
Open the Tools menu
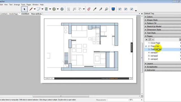click(23, 5)
